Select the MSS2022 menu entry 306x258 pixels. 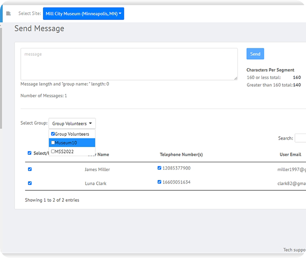point(66,151)
